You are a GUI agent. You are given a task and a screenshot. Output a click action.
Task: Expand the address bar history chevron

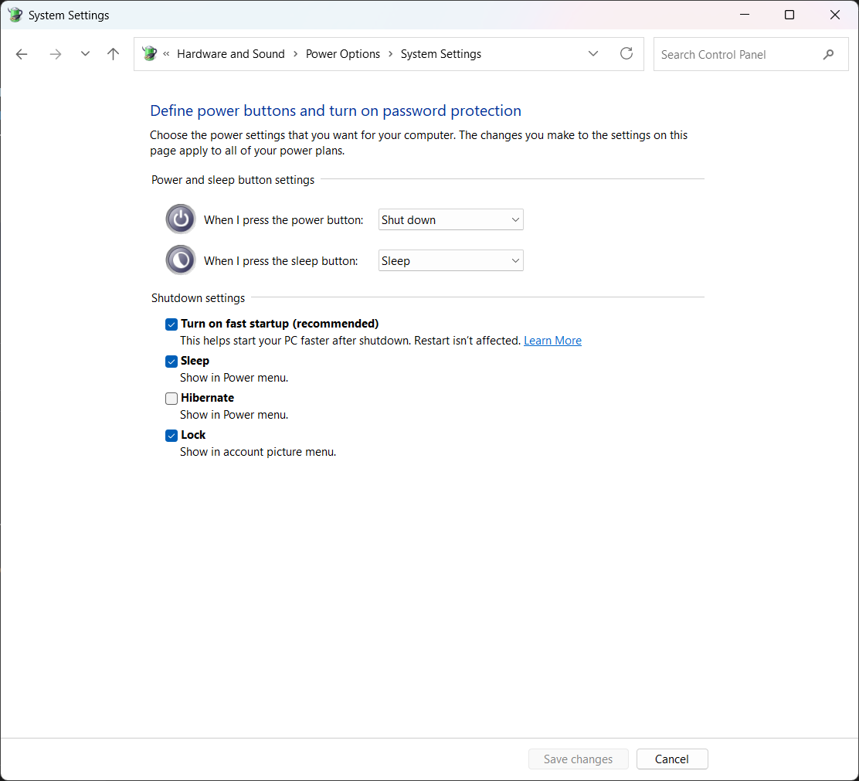(593, 54)
